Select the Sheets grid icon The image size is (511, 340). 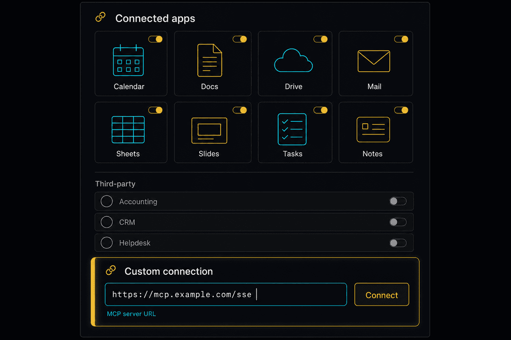[128, 129]
